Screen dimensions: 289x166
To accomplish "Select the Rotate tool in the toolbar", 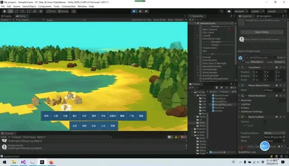I will coord(16,11).
